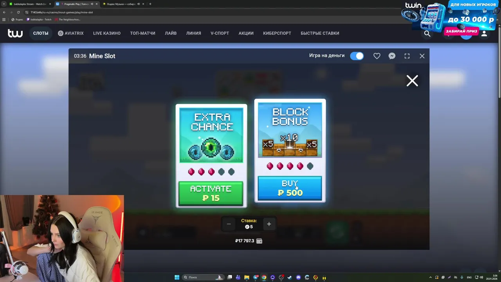501x282 pixels.
Task: Open the clock showing 3:36
Action: click(491, 277)
